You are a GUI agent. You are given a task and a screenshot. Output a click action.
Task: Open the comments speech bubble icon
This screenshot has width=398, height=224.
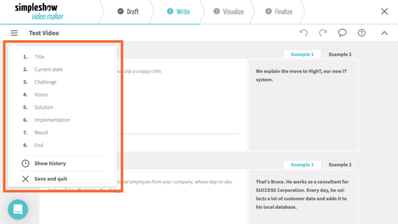point(342,33)
